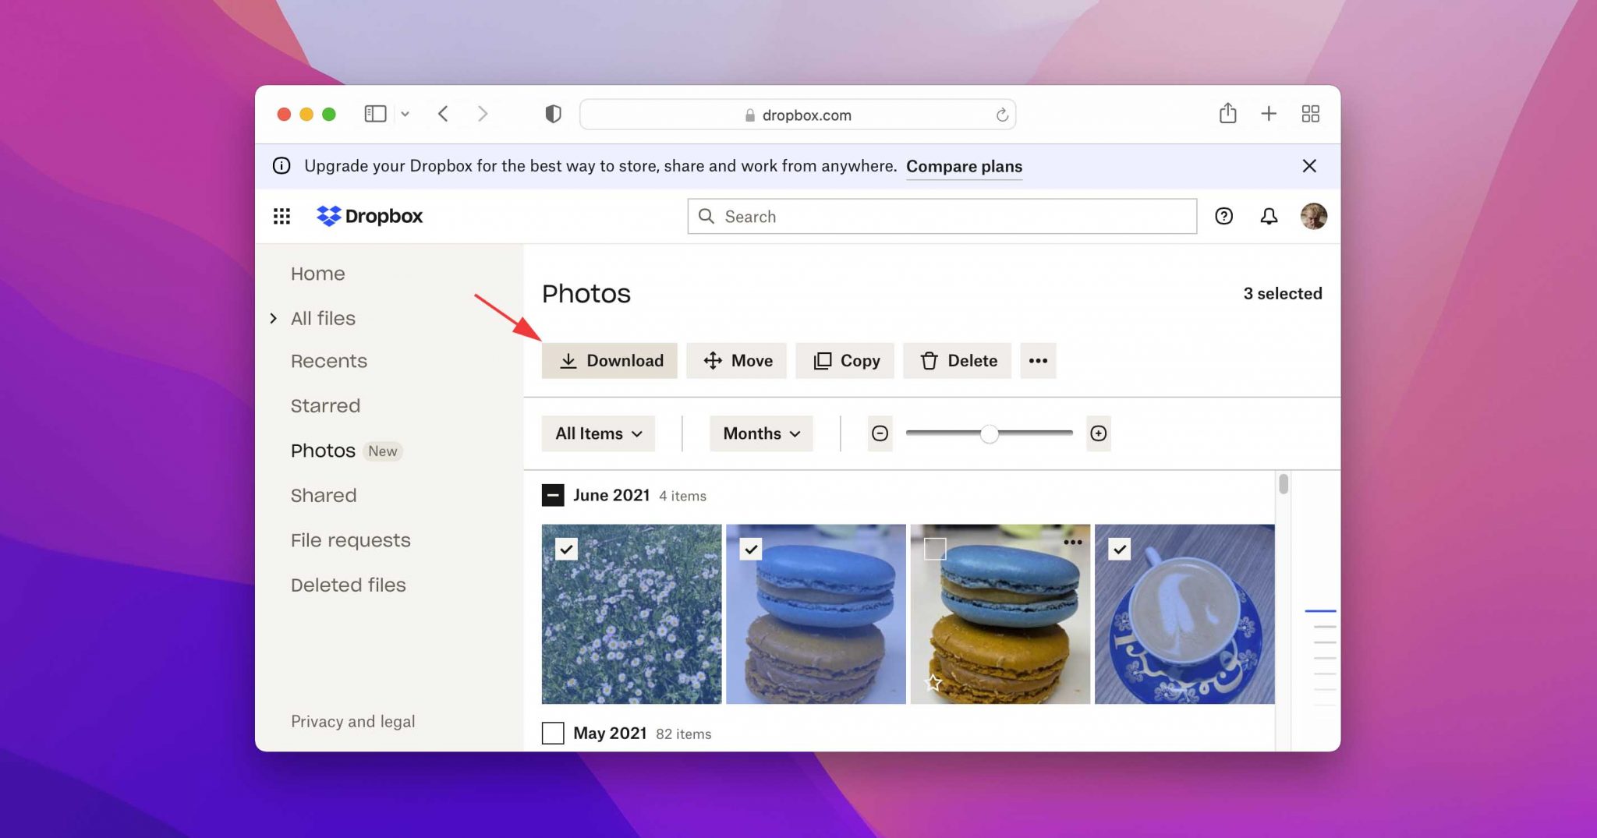Open Photos in the sidebar
This screenshot has height=838, width=1597.
coord(323,451)
